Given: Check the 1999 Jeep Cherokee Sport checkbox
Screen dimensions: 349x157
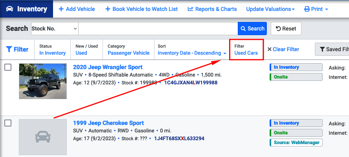Looking at the screenshot, I should [x=8, y=123].
